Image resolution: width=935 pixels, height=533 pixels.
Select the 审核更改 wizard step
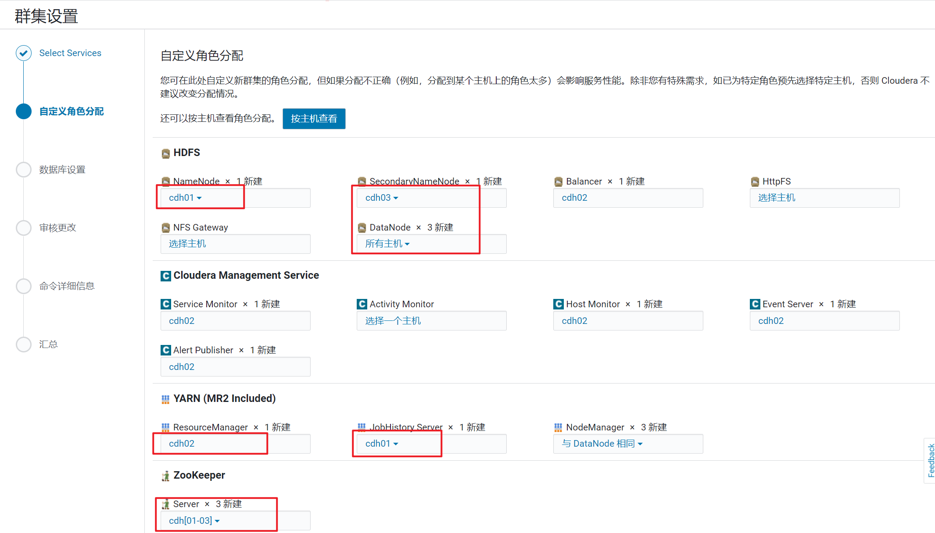tap(57, 227)
